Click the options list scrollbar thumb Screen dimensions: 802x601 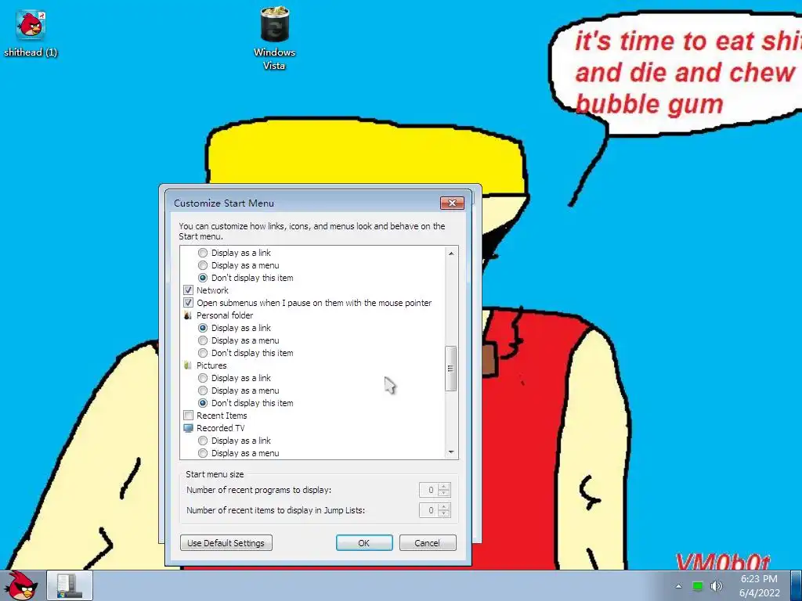click(x=450, y=369)
